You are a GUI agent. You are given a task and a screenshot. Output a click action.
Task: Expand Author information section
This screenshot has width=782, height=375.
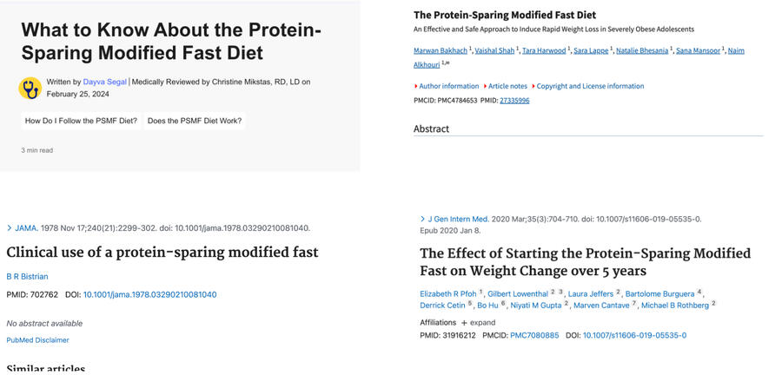(448, 86)
